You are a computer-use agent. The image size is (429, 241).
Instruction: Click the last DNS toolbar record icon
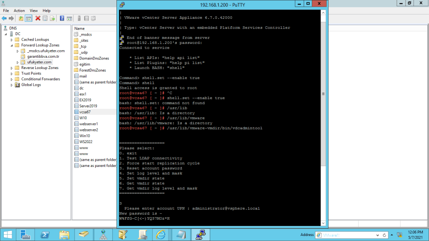click(x=93, y=18)
